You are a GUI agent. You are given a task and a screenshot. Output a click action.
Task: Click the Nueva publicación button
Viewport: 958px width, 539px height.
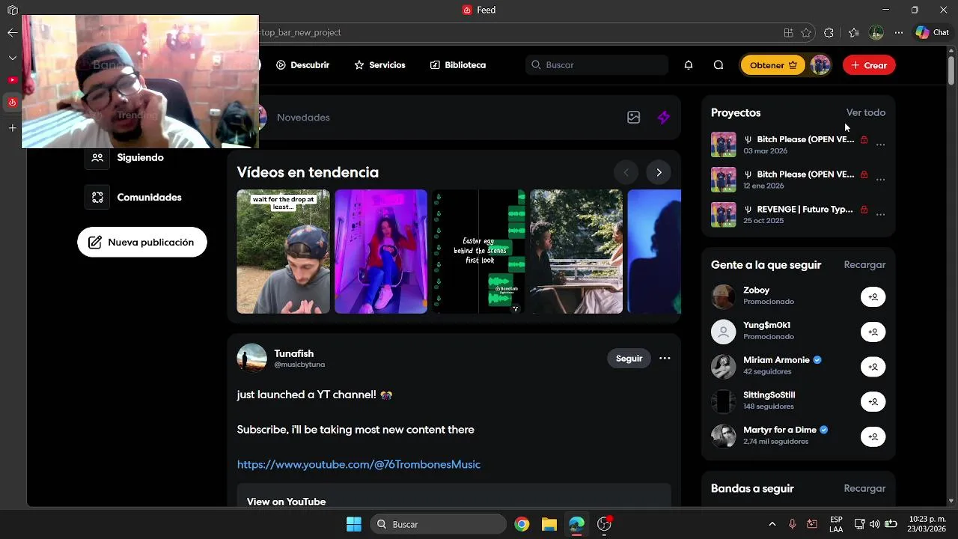tap(142, 243)
